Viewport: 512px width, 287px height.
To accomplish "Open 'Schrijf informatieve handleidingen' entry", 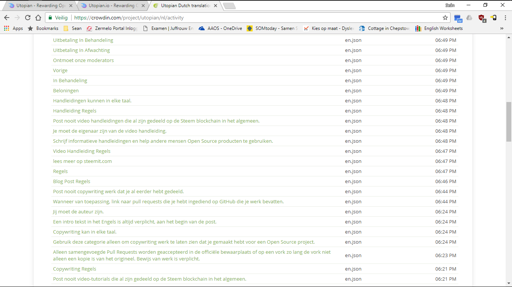I will [x=163, y=141].
